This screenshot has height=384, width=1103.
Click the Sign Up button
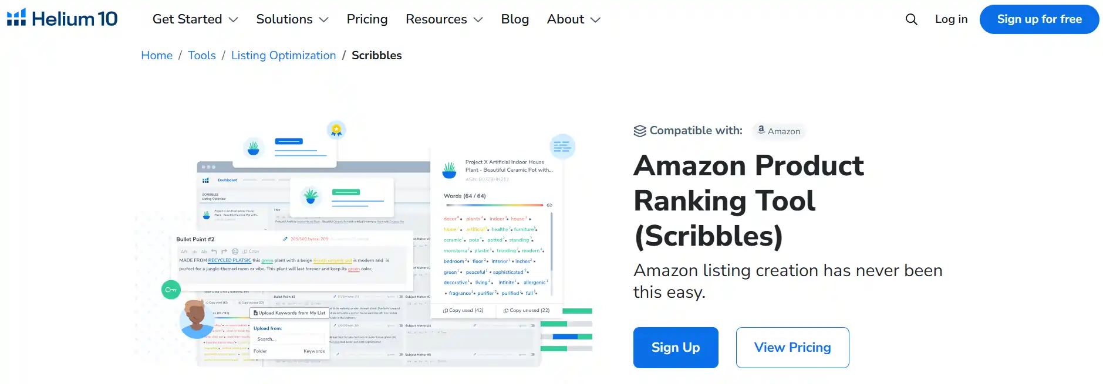point(675,347)
